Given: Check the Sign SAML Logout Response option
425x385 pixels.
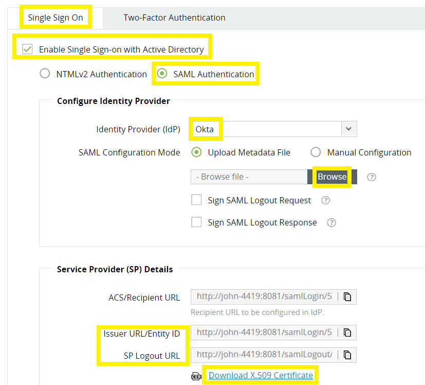Looking at the screenshot, I should (x=196, y=222).
